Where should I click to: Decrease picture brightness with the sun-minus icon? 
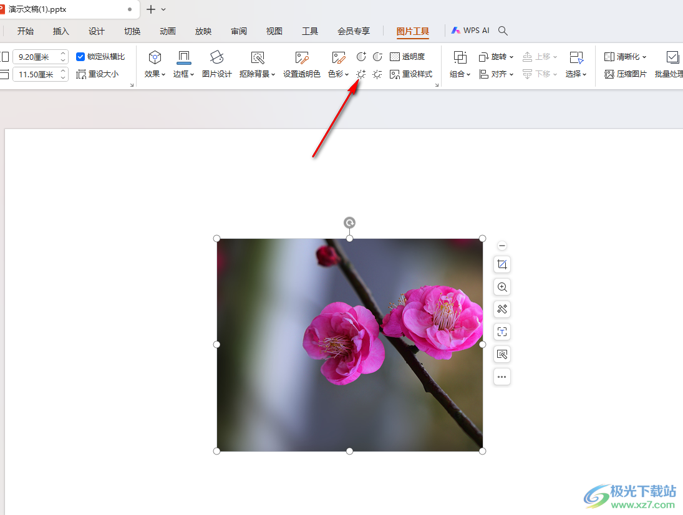click(x=377, y=74)
